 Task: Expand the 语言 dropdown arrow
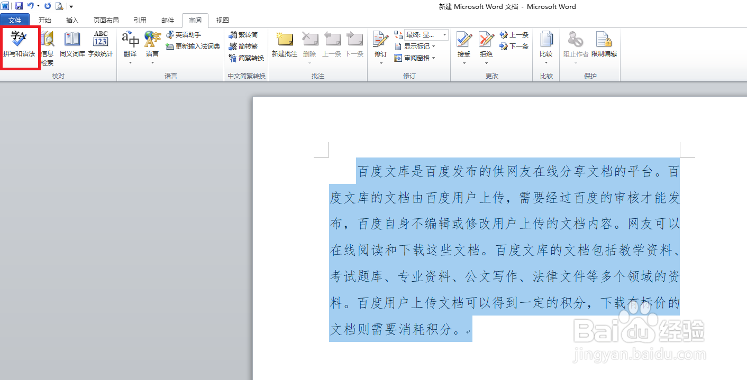(152, 63)
